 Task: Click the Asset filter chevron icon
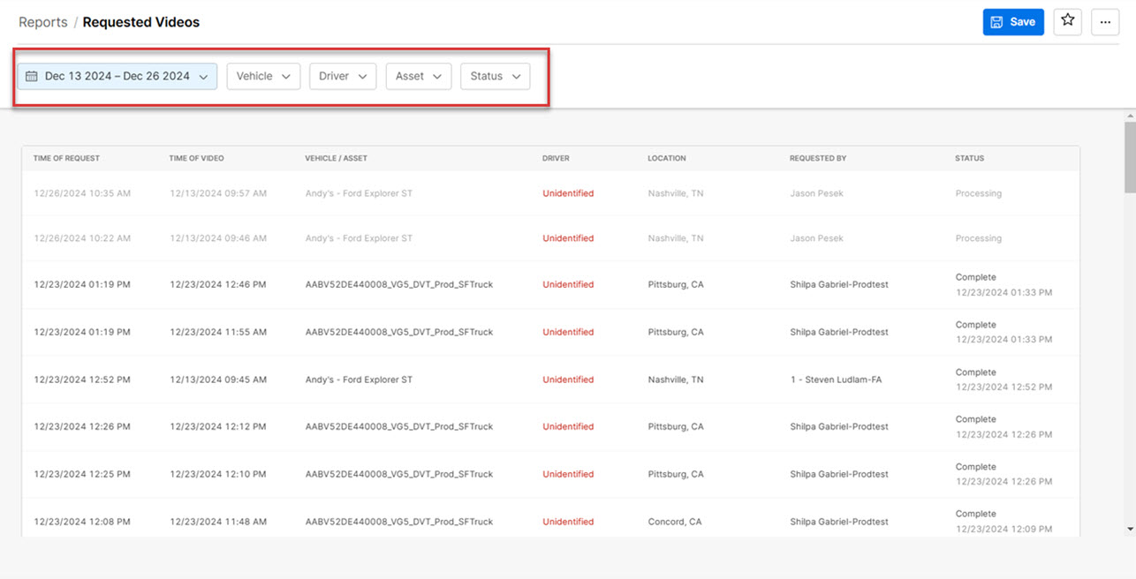(x=436, y=76)
